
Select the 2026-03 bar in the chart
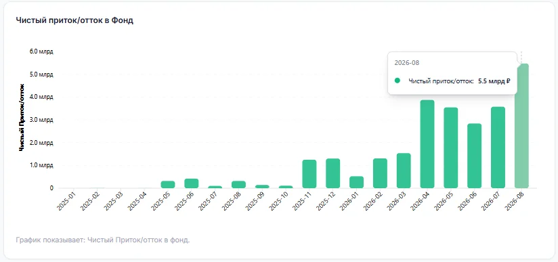click(x=404, y=171)
